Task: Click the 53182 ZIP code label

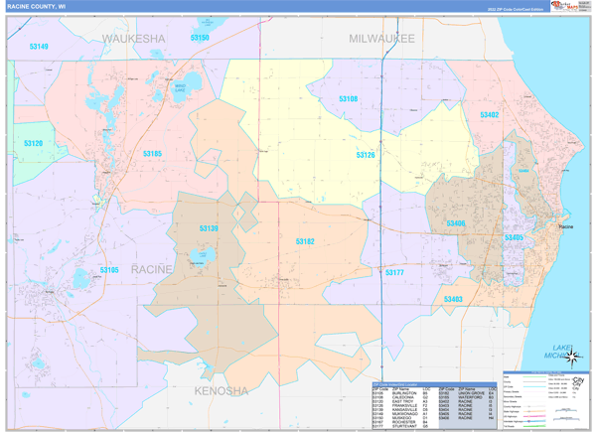Action: [304, 241]
